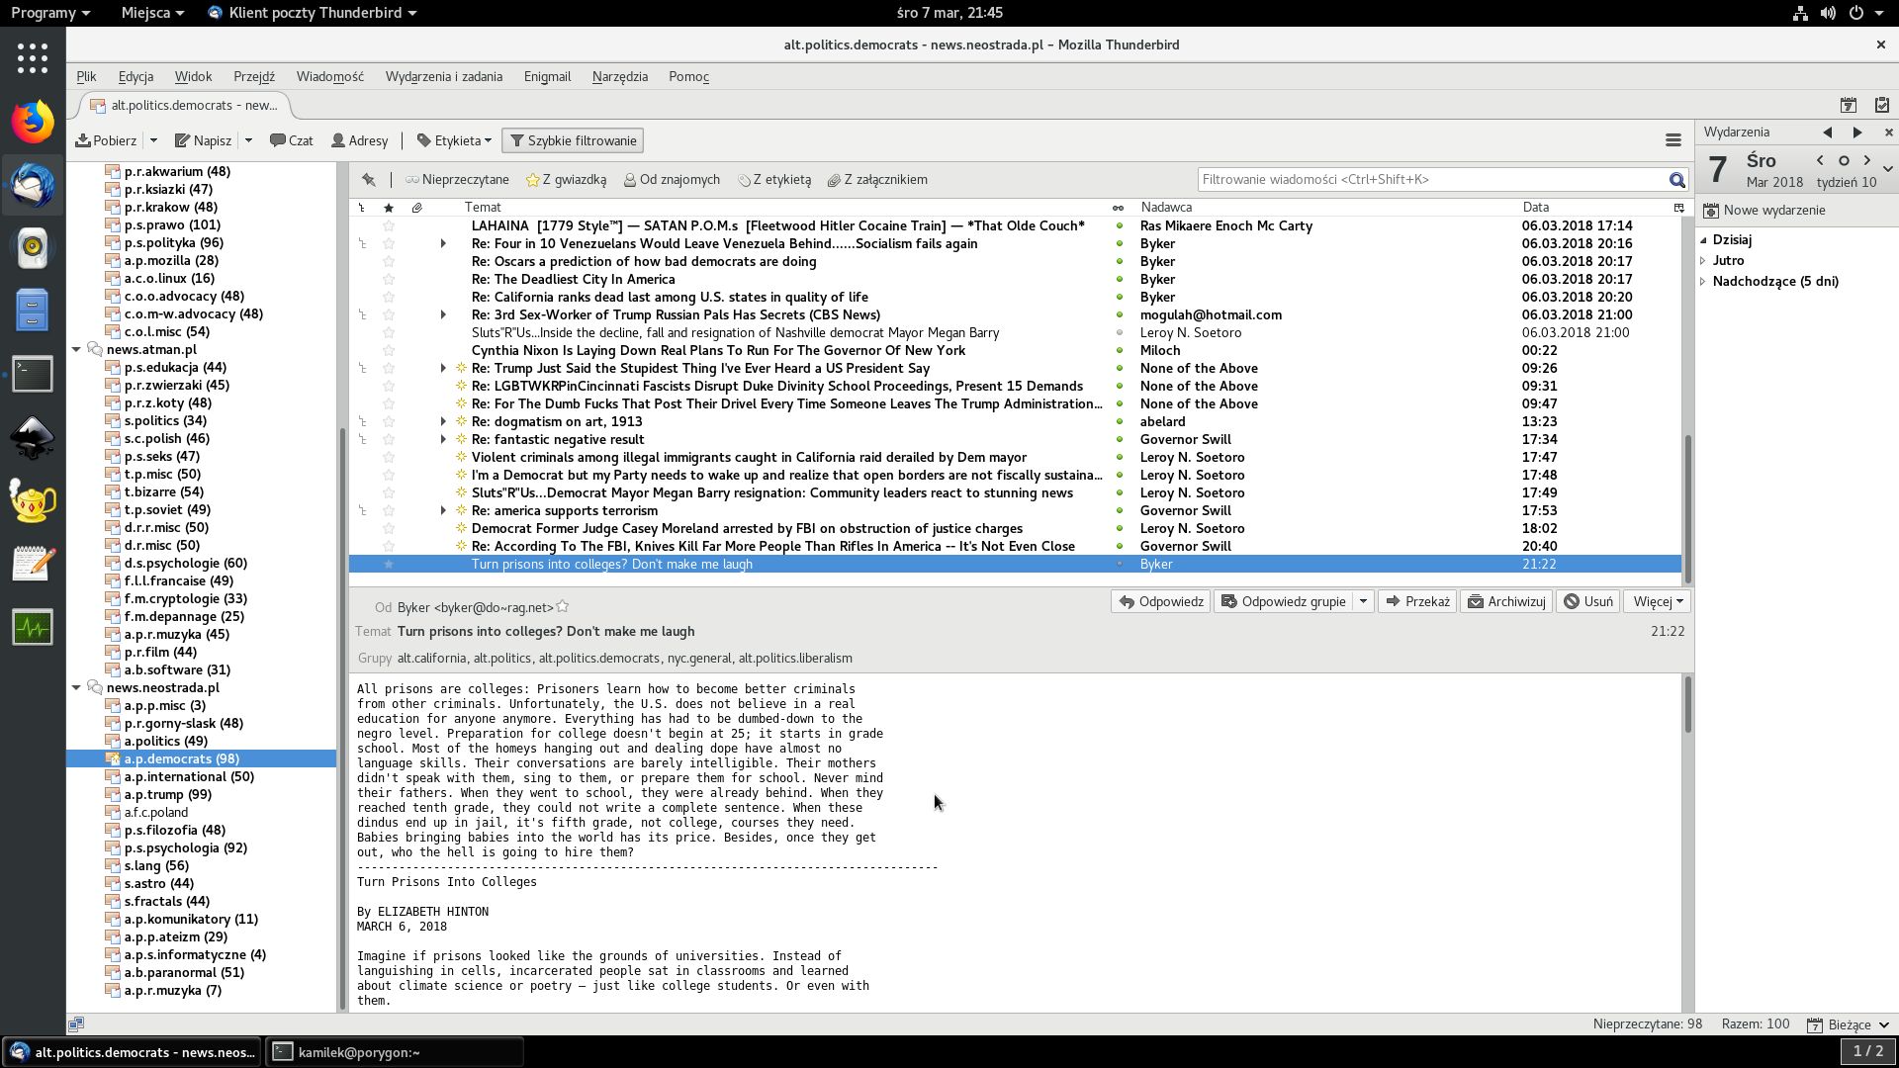Toggle Z załącznikiem attachment filter
The height and width of the screenshot is (1068, 1899).
(877, 180)
